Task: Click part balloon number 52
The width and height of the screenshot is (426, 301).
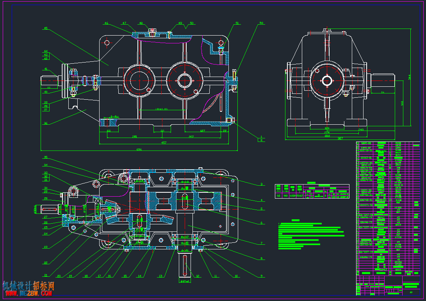Action: click(261, 23)
